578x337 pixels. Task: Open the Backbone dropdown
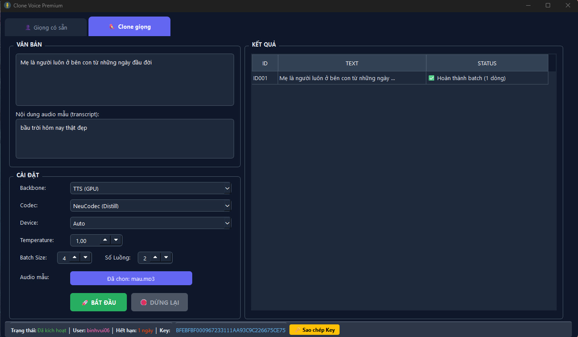(150, 188)
